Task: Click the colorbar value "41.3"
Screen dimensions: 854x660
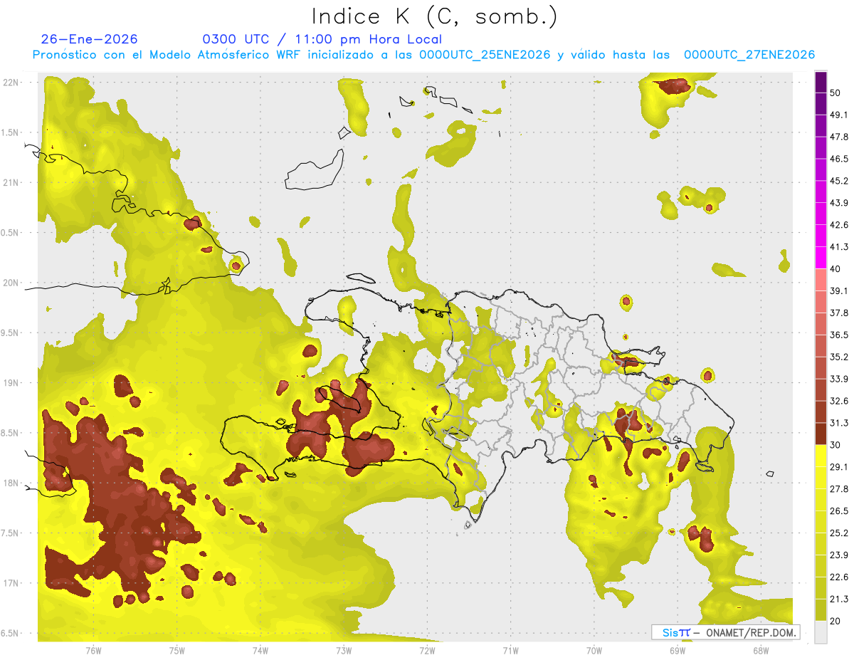Action: point(839,247)
